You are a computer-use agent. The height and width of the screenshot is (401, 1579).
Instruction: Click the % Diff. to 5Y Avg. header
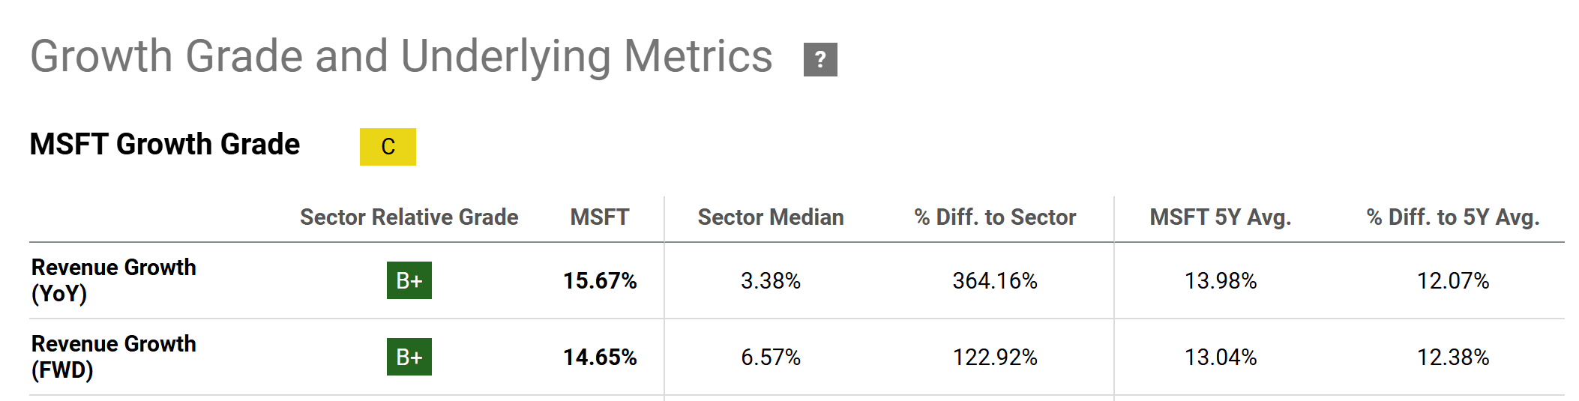[1452, 217]
